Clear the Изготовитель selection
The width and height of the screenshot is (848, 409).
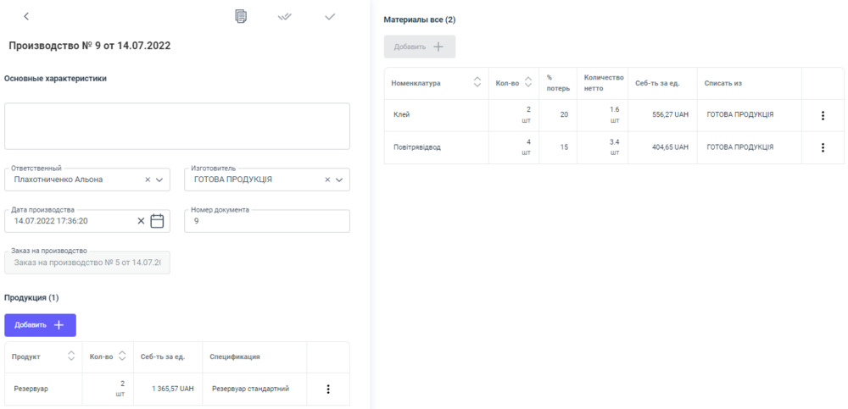327,180
